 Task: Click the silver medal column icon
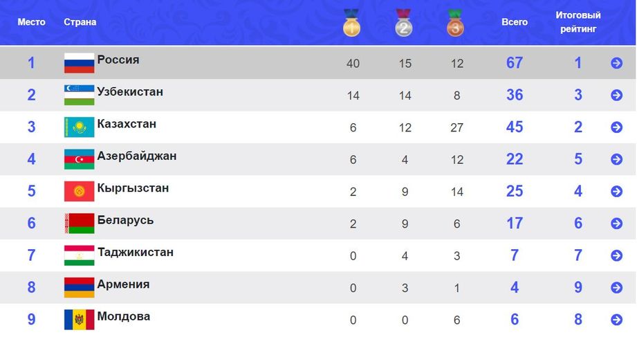click(x=404, y=24)
